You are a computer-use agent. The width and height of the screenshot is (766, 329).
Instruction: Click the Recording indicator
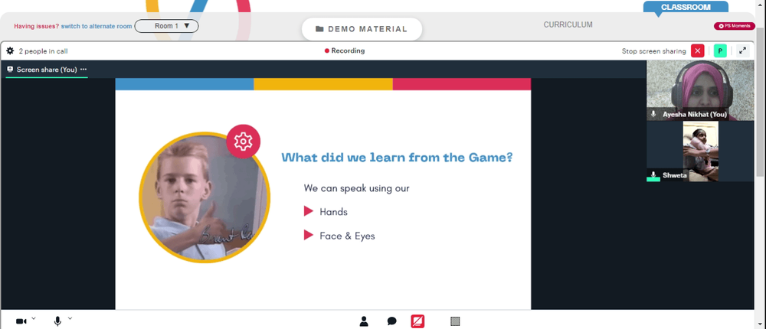[345, 50]
